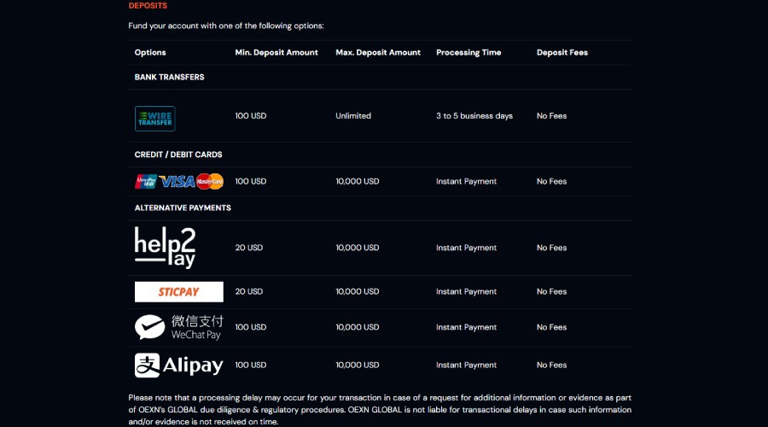Click the Processing Time column header
The image size is (768, 427).
468,53
